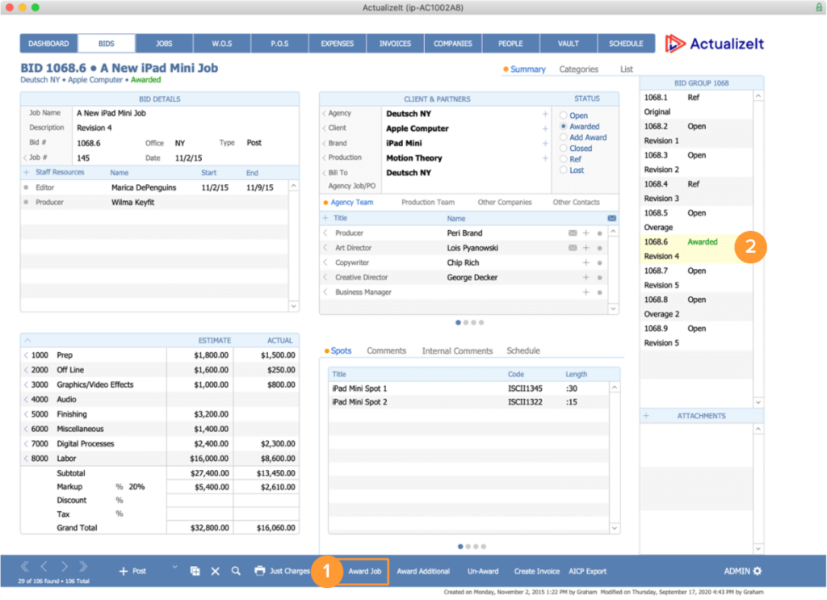Click the AICP Export button

pos(588,572)
